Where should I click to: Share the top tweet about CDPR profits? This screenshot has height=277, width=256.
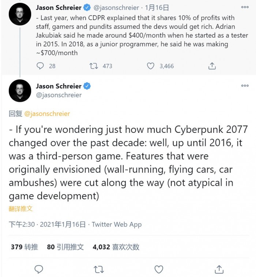212,66
